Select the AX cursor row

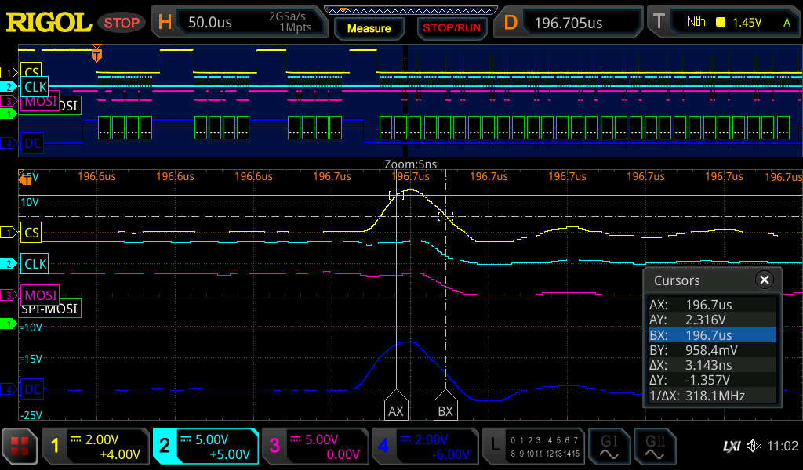click(x=712, y=305)
